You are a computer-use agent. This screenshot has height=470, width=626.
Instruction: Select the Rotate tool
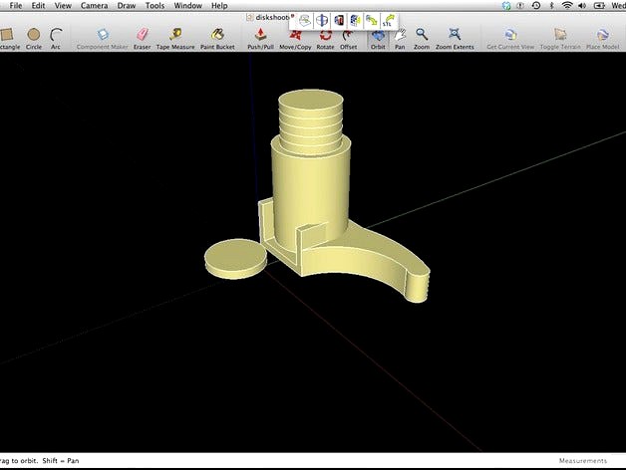click(325, 37)
